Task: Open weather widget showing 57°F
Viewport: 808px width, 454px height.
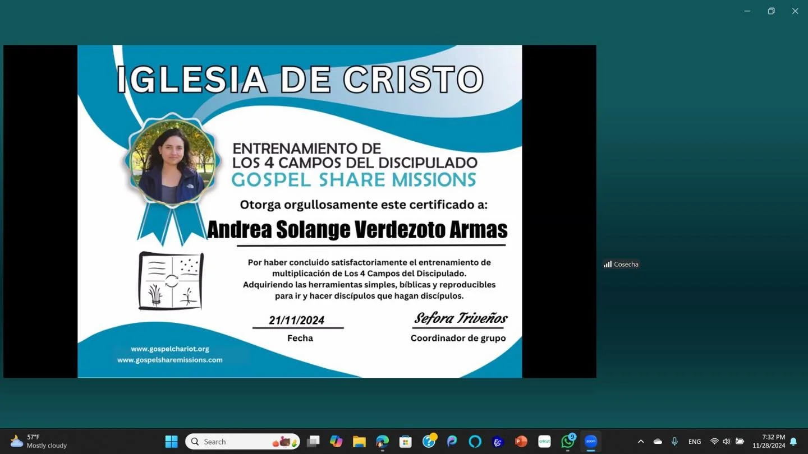Action: coord(39,442)
